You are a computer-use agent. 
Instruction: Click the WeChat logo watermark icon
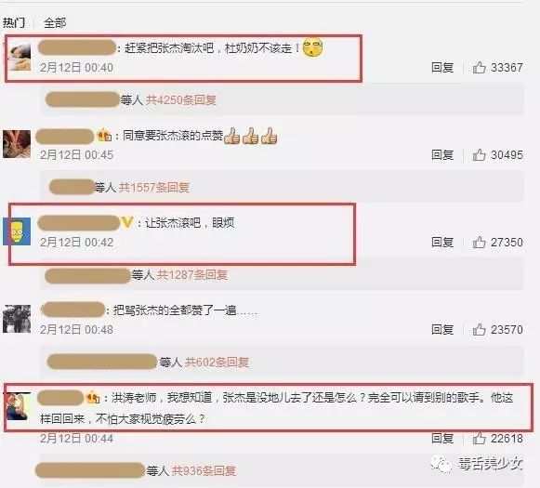(x=441, y=465)
